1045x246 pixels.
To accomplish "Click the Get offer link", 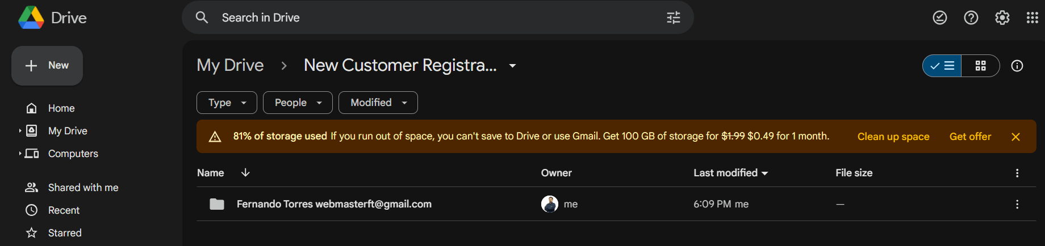I will (x=970, y=137).
